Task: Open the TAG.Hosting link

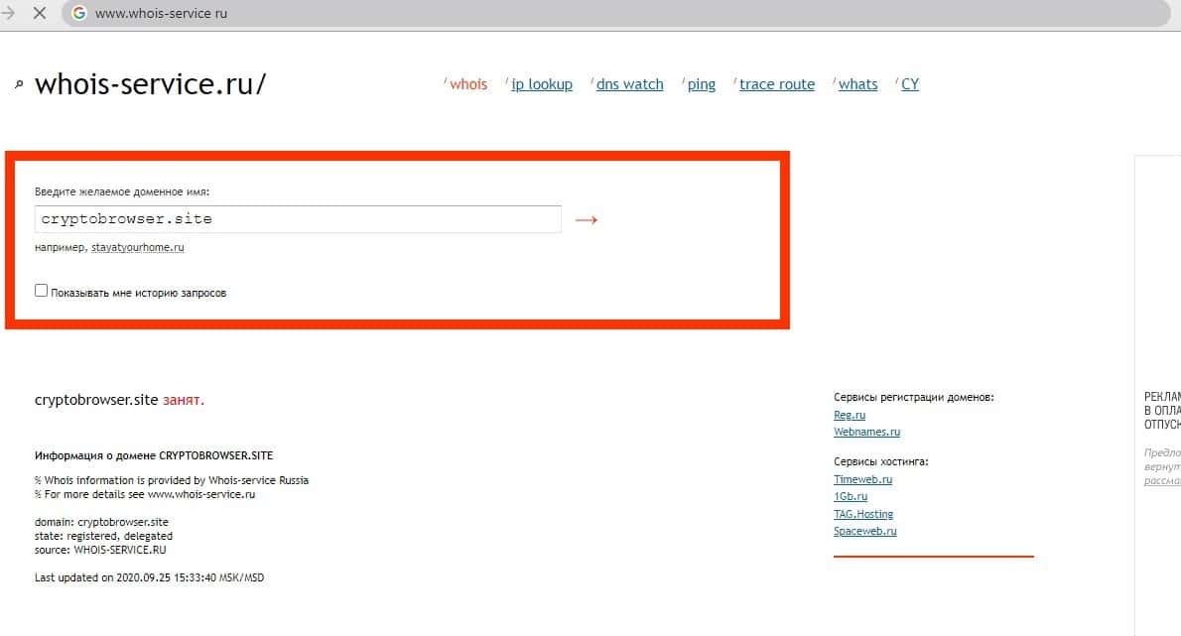Action: point(863,514)
